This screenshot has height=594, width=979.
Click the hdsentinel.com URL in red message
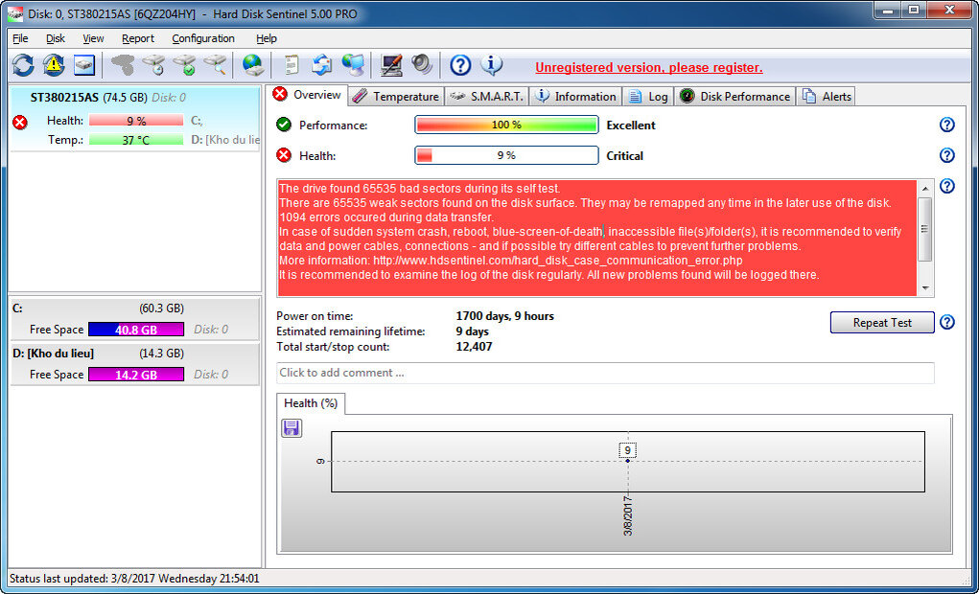tap(557, 261)
